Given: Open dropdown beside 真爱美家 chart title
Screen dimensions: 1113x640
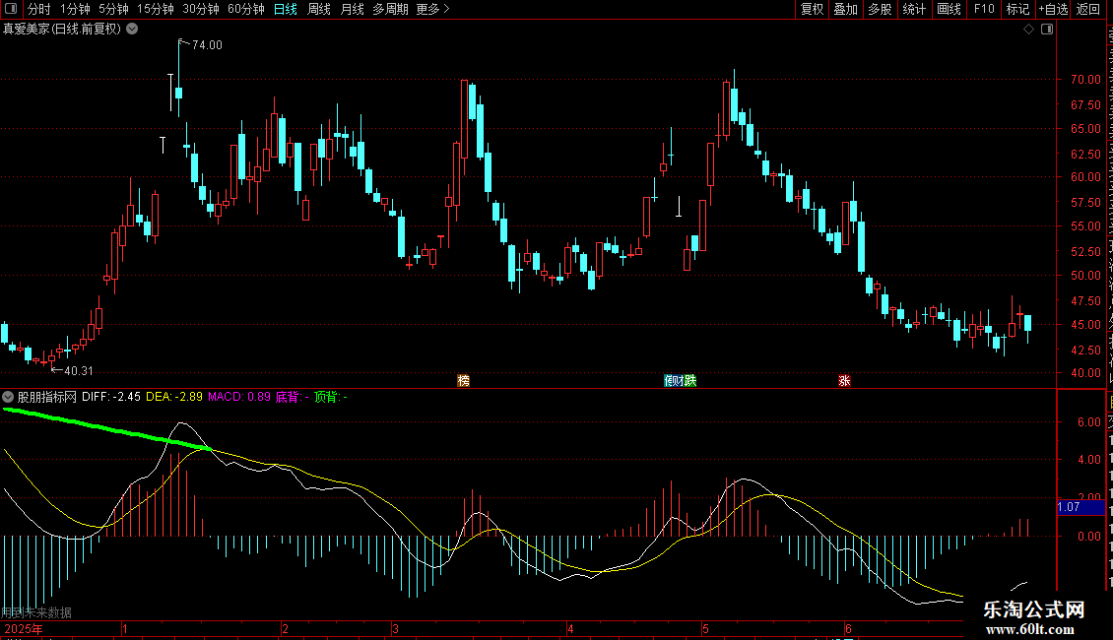Looking at the screenshot, I should pos(132,29).
